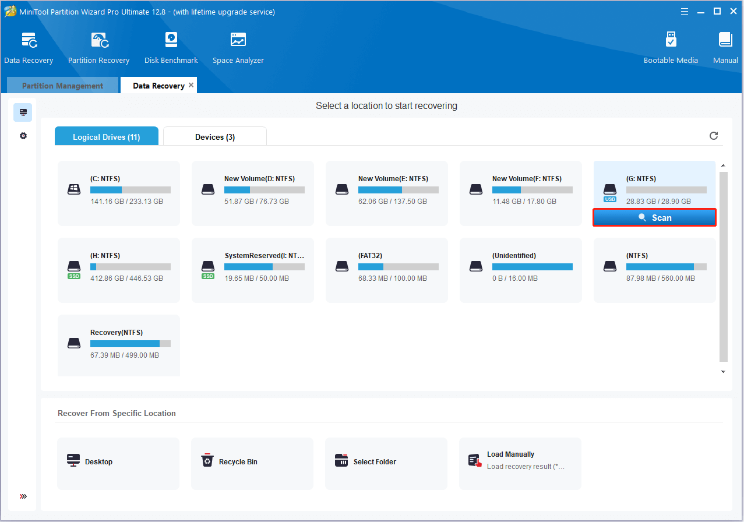This screenshot has height=522, width=744.
Task: Select the Unidentified partition icon
Action: pos(476,266)
